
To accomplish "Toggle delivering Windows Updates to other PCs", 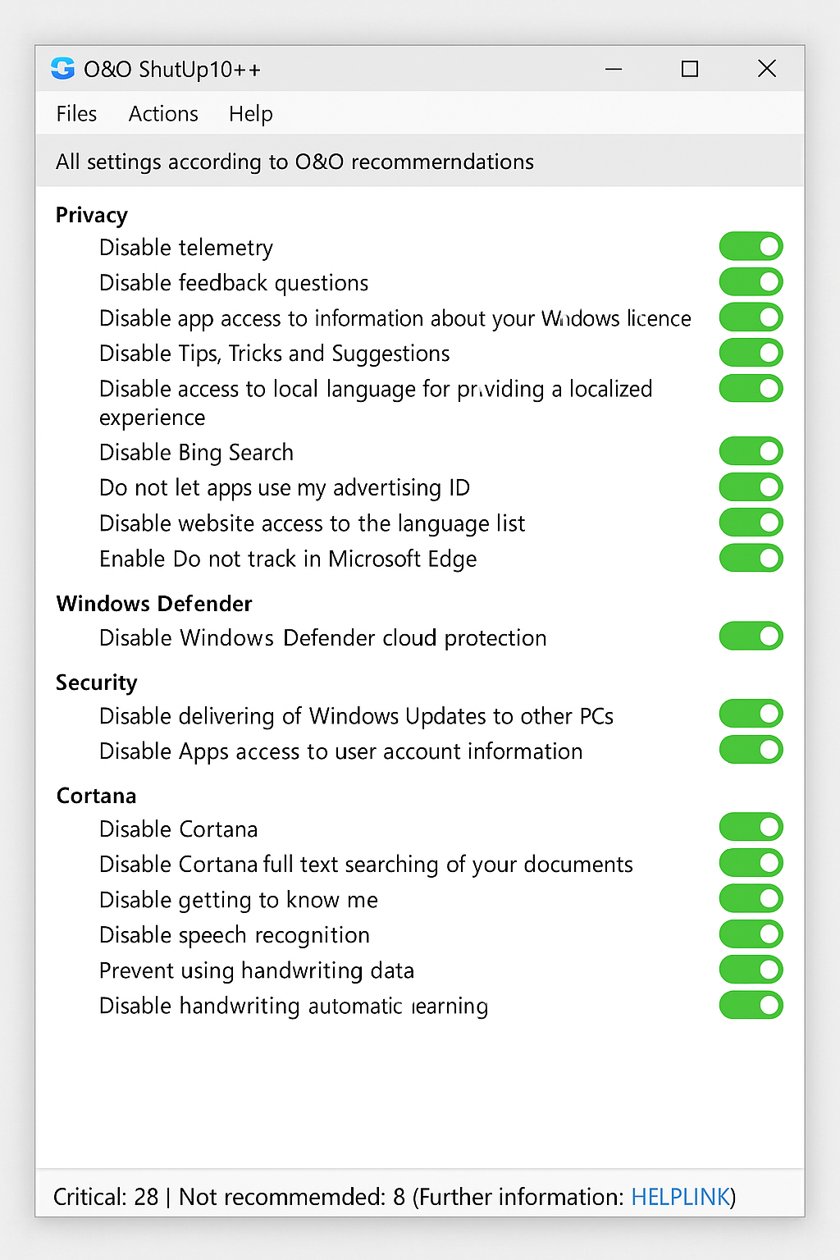I will pos(751,714).
